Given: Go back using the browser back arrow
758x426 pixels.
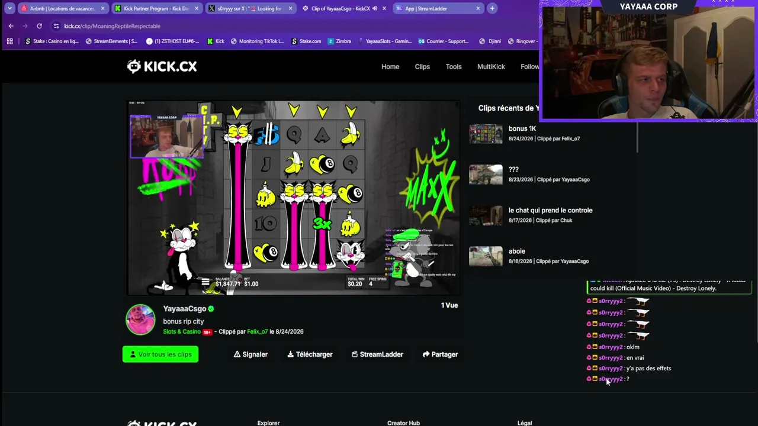Looking at the screenshot, I should [11, 26].
